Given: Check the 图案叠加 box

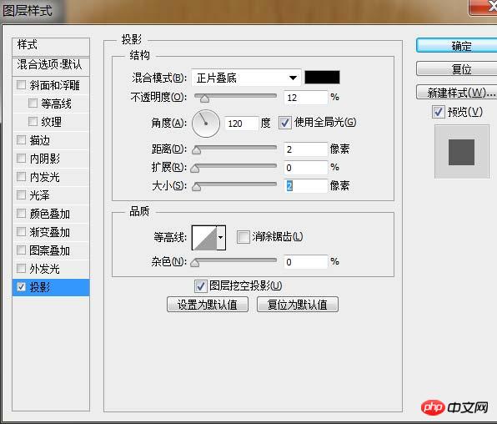Looking at the screenshot, I should click(21, 250).
